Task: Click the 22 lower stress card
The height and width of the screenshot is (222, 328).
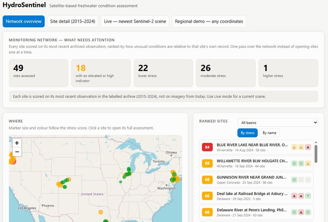Action: (x=163, y=73)
